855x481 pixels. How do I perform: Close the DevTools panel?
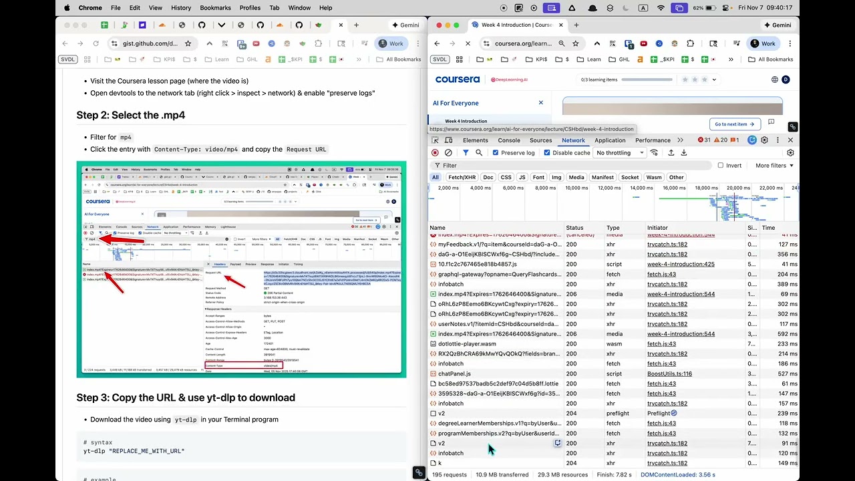[x=790, y=140]
